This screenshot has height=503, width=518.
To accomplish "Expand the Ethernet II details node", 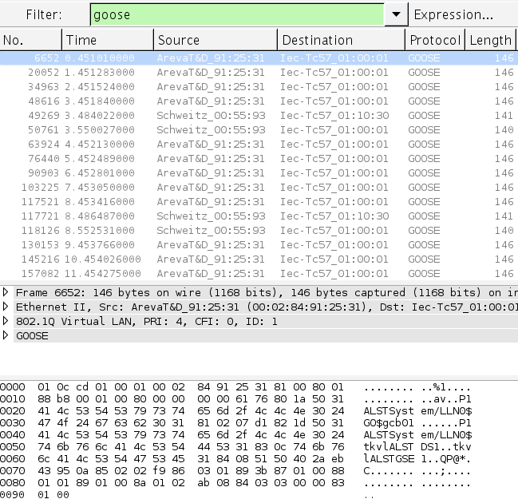I will tap(6, 307).
